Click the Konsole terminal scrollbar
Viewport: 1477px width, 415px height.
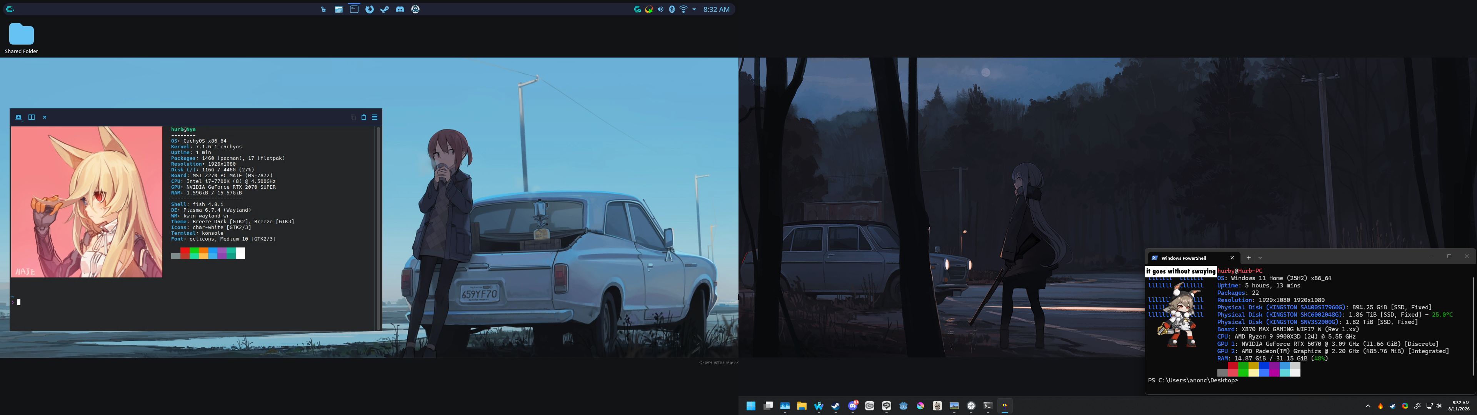tap(378, 228)
